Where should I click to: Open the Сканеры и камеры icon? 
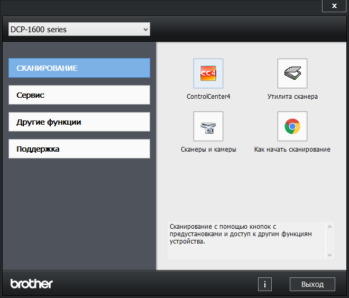coord(208,126)
